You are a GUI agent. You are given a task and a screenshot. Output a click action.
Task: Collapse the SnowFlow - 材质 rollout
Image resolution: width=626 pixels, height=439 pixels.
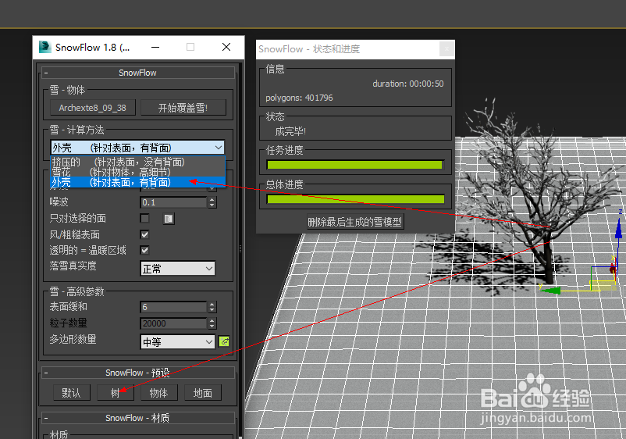point(137,418)
